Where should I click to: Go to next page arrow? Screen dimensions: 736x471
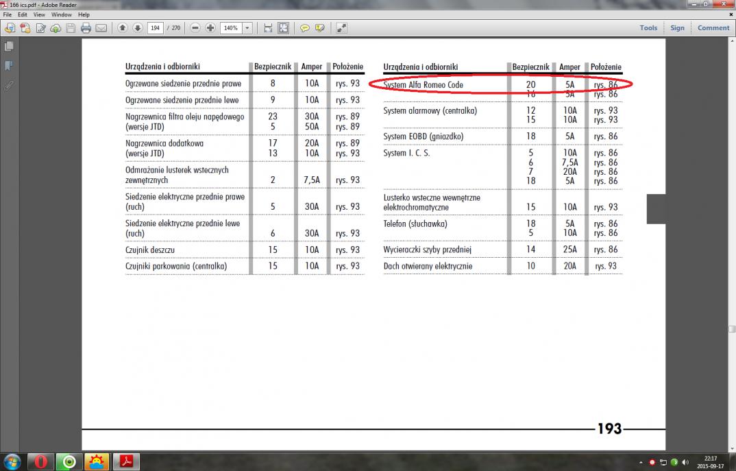point(138,27)
